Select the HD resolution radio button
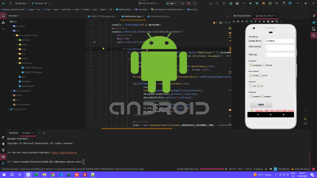This screenshot has height=178, width=317. pyautogui.click(x=259, y=86)
